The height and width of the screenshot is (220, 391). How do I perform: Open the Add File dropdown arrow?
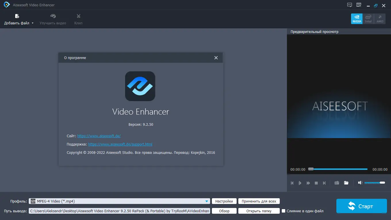(x=32, y=23)
